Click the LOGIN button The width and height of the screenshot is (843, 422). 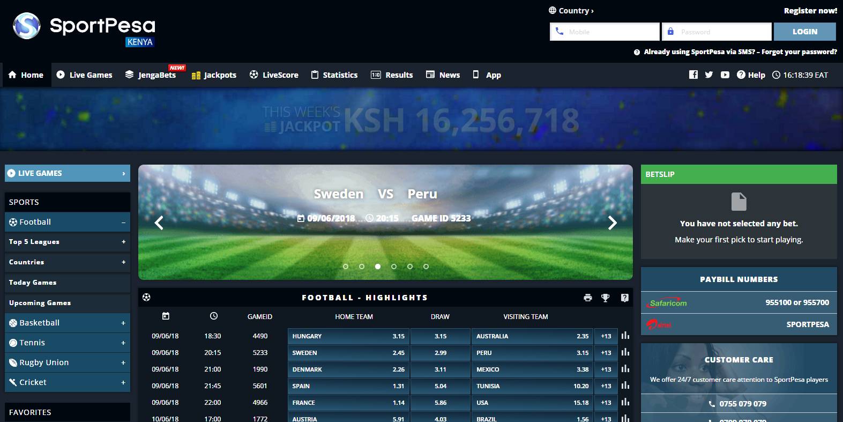(805, 32)
